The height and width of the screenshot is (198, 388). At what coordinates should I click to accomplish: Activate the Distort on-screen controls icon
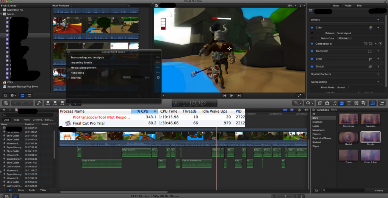click(x=370, y=67)
